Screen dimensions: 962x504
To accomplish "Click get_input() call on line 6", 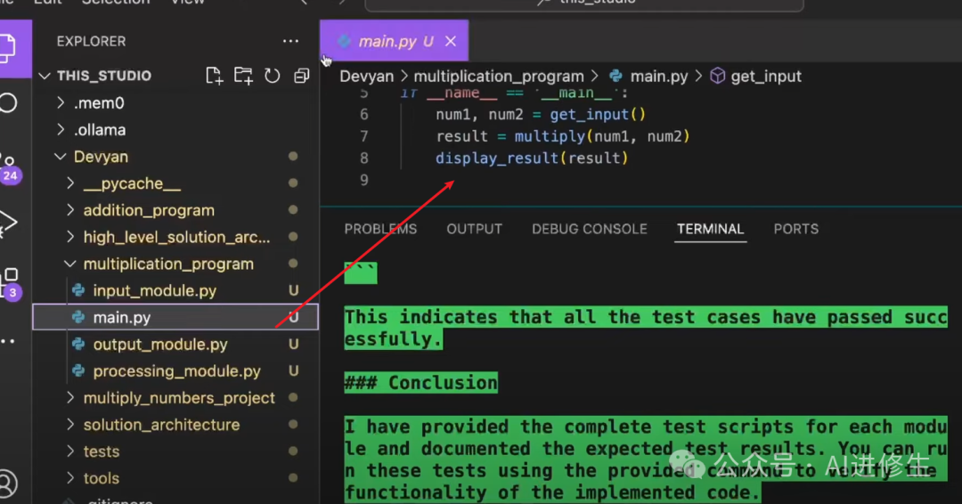I will pos(598,114).
